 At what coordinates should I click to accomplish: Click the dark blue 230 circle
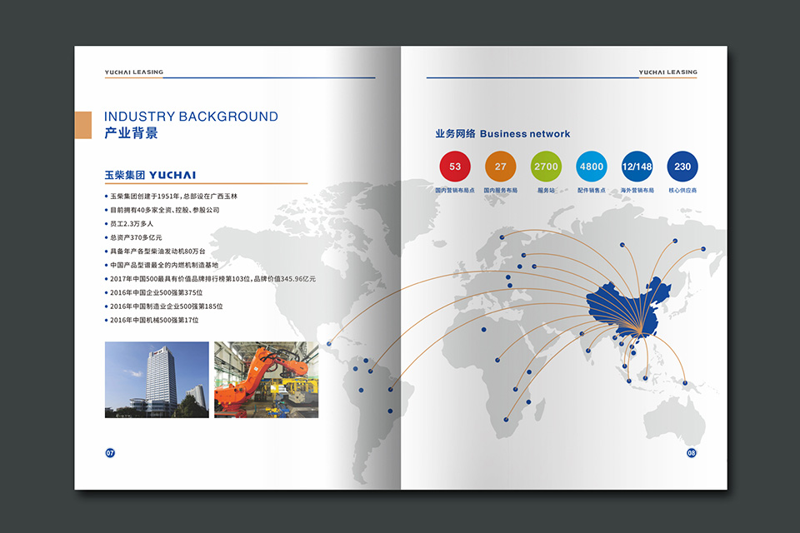[x=682, y=167]
